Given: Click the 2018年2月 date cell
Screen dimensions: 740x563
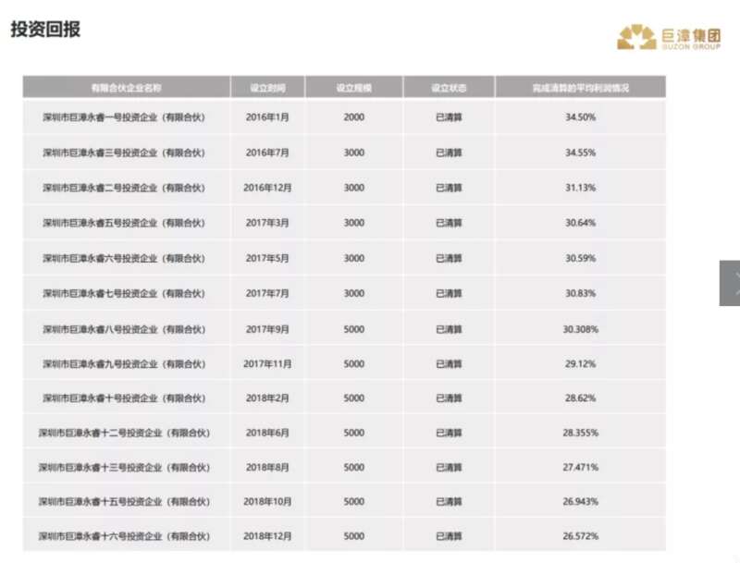Looking at the screenshot, I should tap(267, 398).
